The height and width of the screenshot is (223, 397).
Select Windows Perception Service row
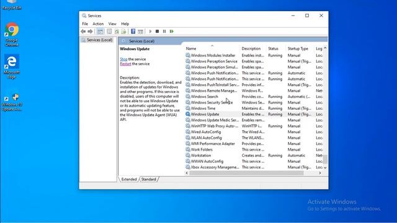[254, 61]
